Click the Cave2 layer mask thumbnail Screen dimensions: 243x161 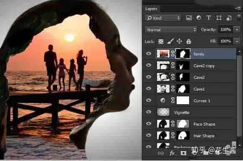[x=183, y=77]
